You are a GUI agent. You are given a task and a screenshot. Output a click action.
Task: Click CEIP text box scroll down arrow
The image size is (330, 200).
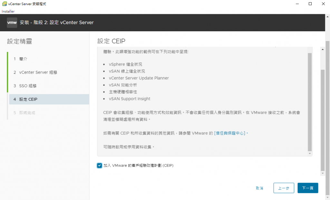point(310,154)
